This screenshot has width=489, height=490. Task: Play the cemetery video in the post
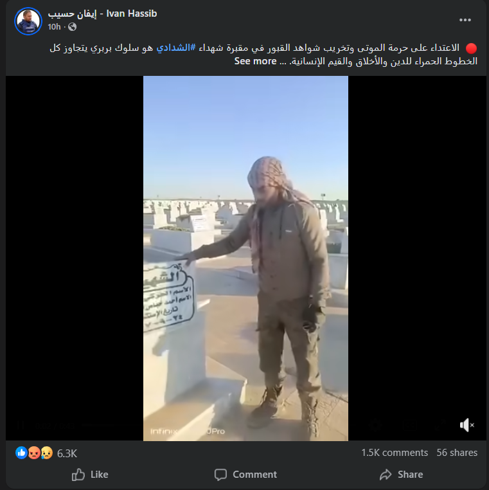click(x=245, y=259)
